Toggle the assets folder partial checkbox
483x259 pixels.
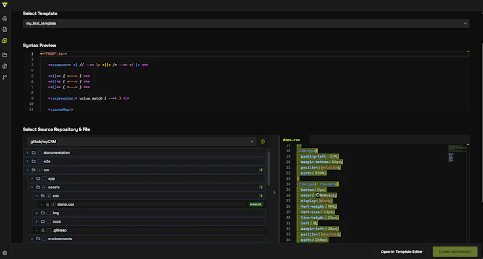point(44,187)
